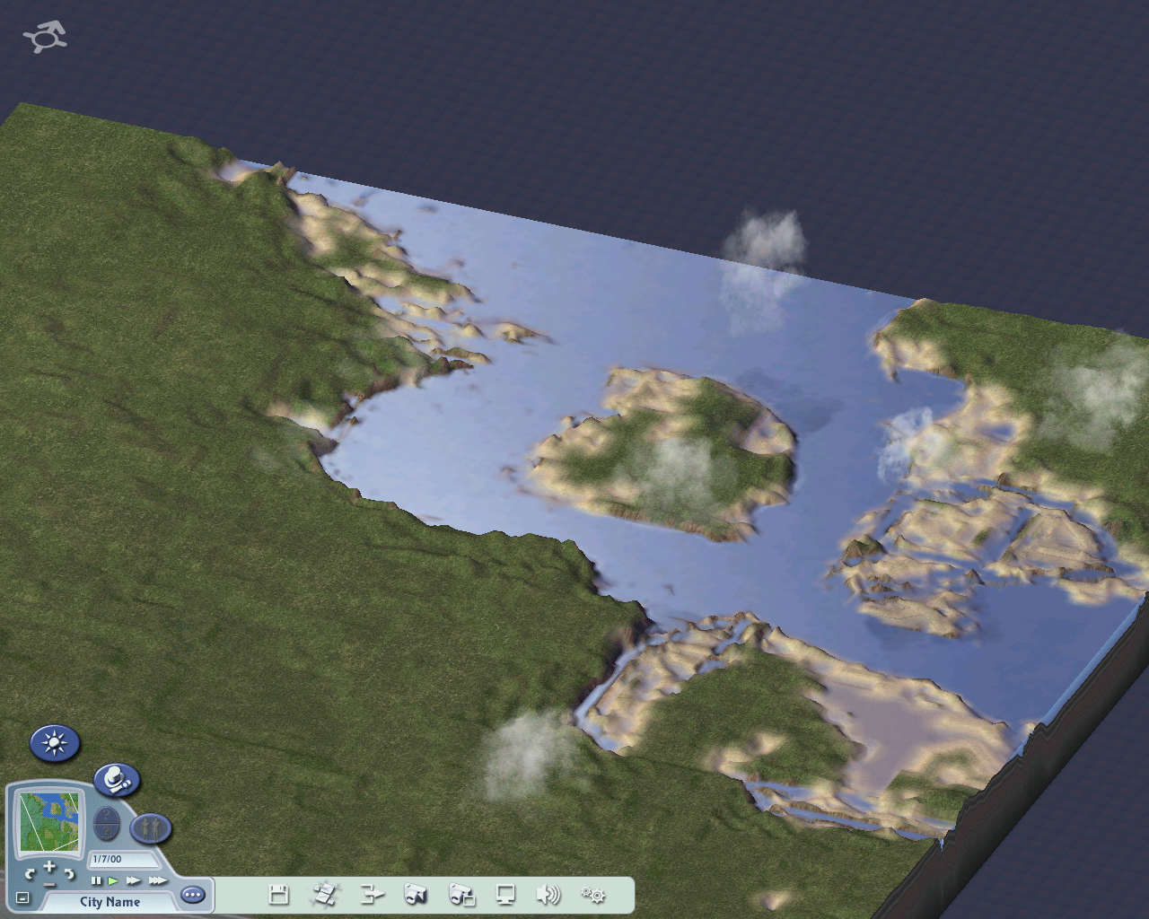This screenshot has width=1149, height=919.
Task: Open God Mode tools sun button
Action: point(55,742)
